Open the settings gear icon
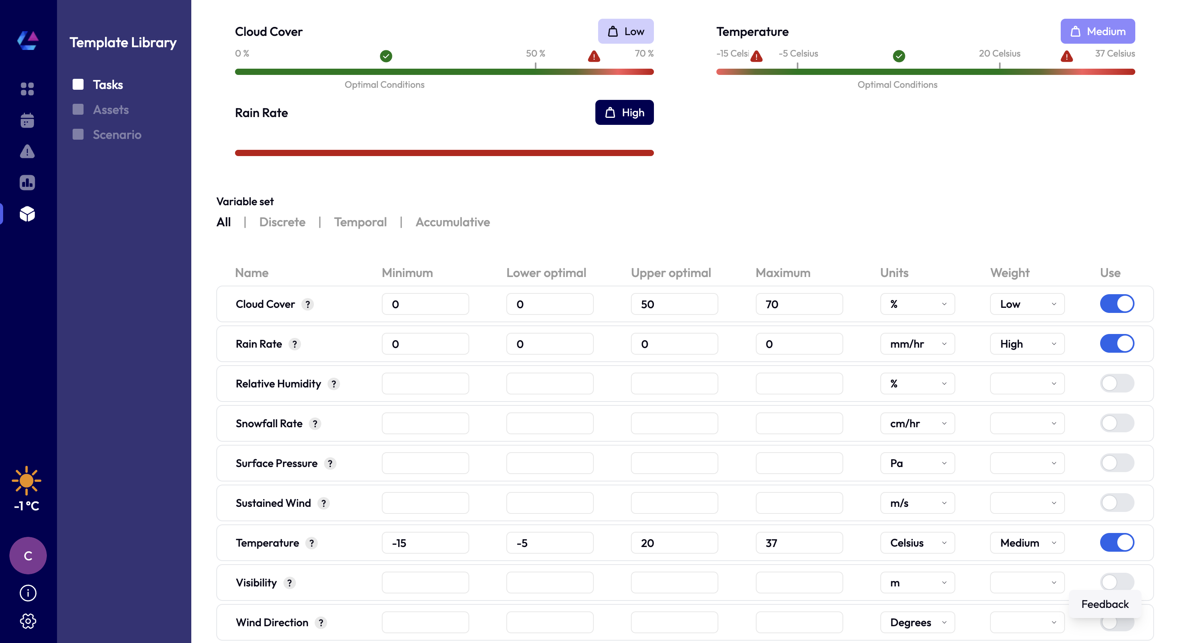This screenshot has width=1179, height=643. click(28, 621)
